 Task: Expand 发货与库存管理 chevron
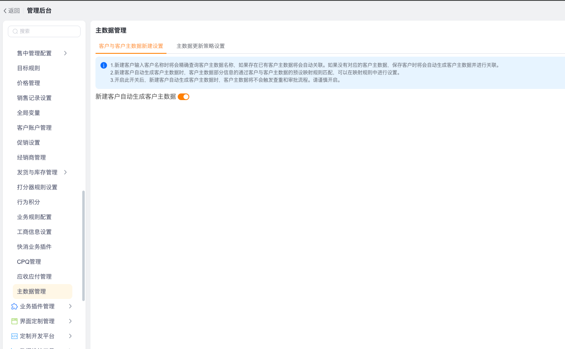pyautogui.click(x=65, y=172)
